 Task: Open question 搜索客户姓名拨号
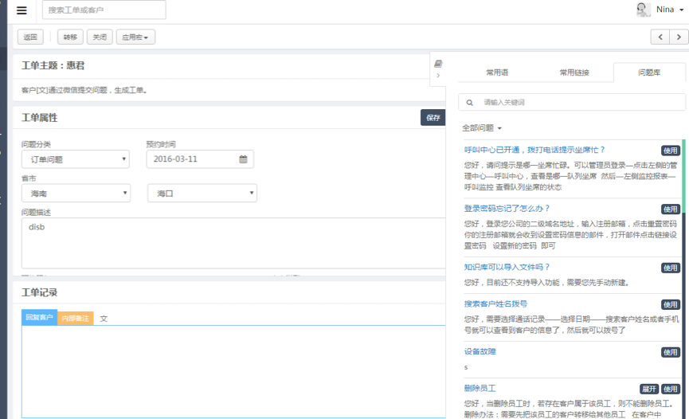(495, 303)
